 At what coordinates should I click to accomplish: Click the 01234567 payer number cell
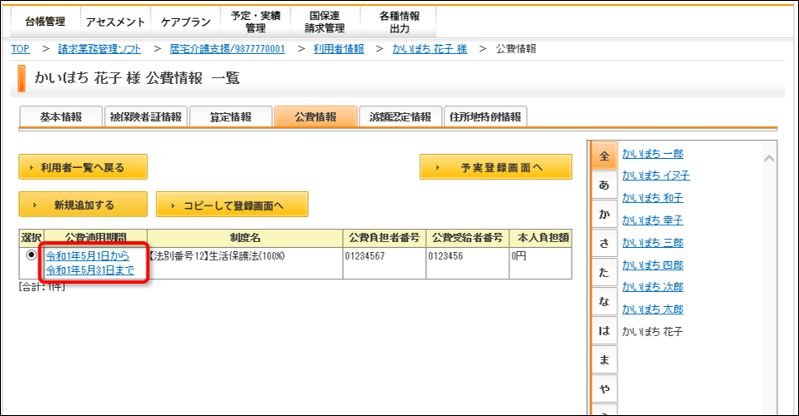click(x=385, y=263)
